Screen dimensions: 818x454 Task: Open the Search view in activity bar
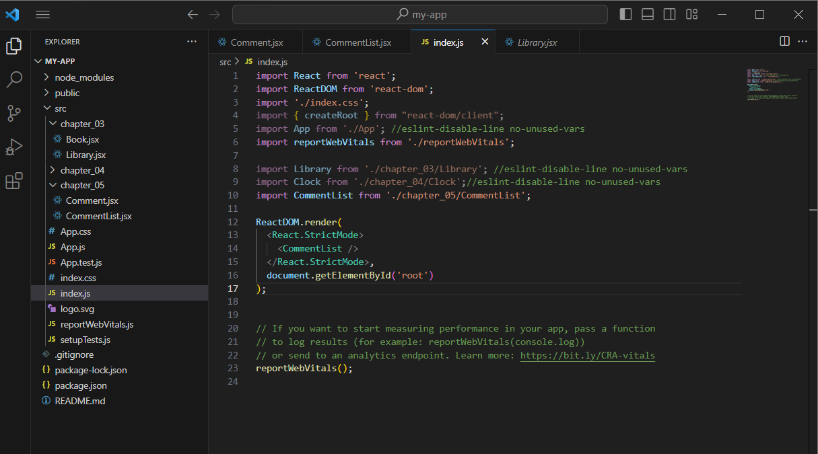14,80
